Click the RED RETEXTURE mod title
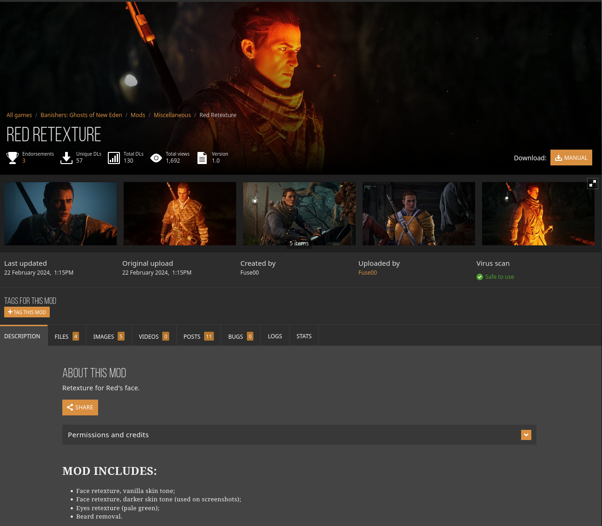Image resolution: width=602 pixels, height=526 pixels. [x=54, y=135]
